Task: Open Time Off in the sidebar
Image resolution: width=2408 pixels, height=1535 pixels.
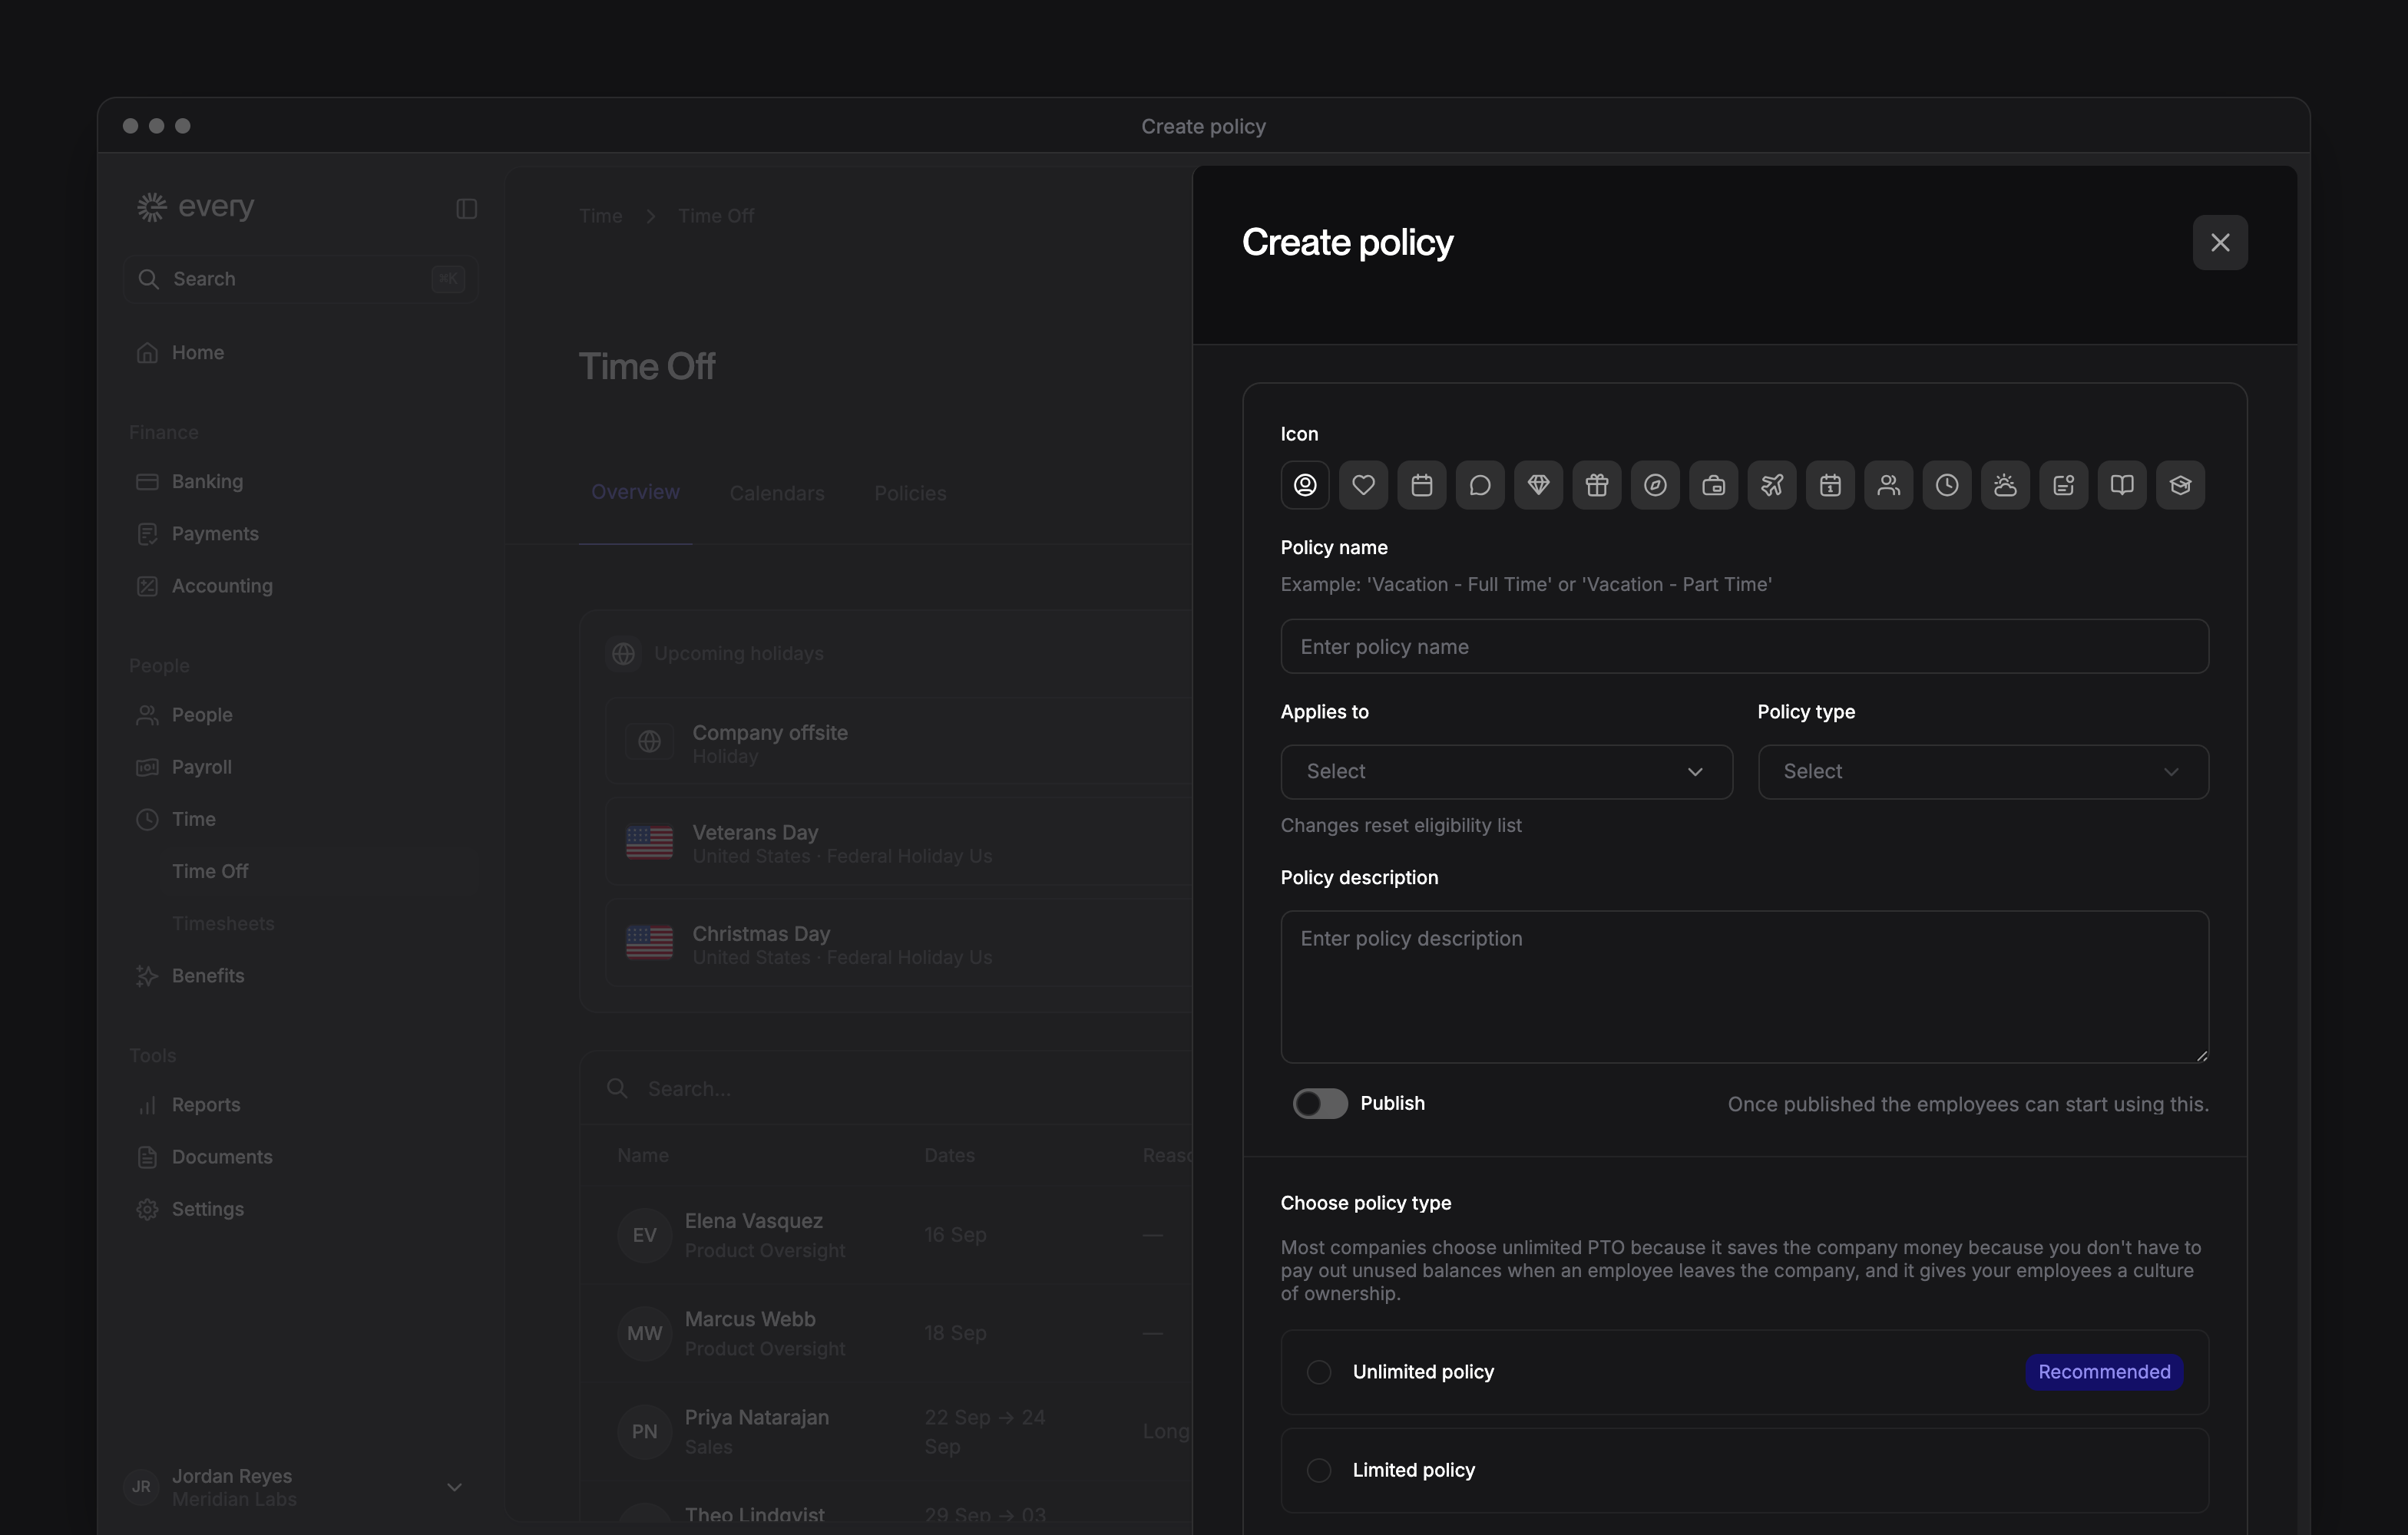Action: tap(210, 870)
